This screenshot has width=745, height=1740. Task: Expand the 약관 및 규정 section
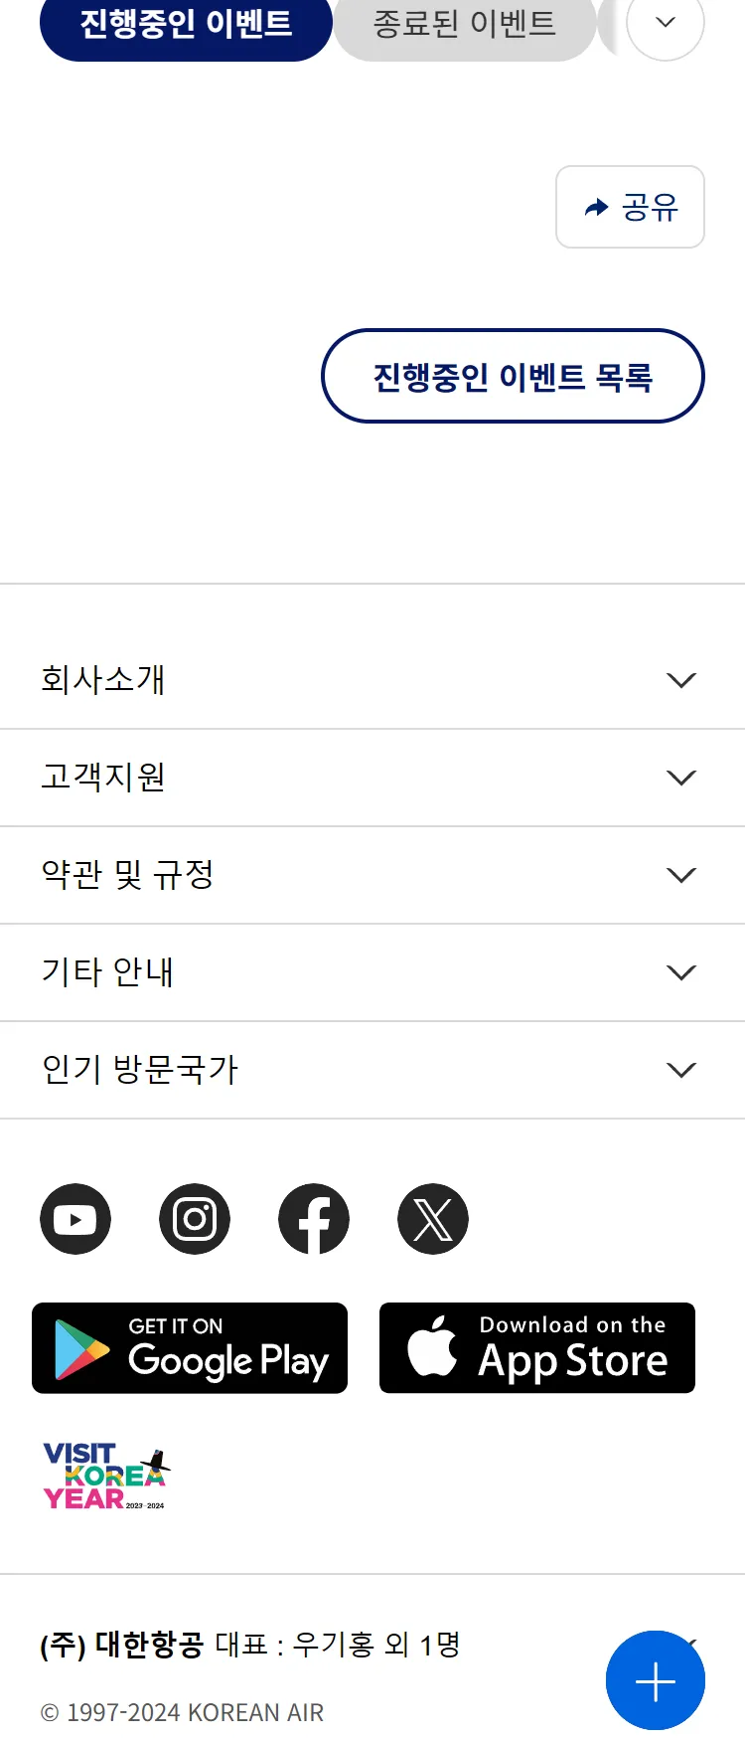pyautogui.click(x=372, y=875)
